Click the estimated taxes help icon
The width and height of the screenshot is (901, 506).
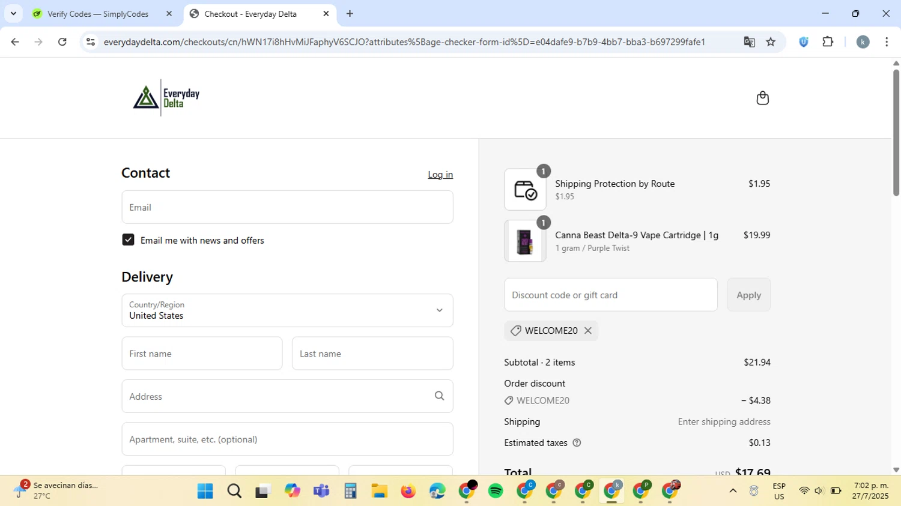[x=577, y=443]
